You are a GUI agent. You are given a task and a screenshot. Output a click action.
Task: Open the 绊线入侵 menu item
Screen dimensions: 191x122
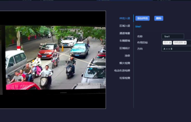point(124,18)
